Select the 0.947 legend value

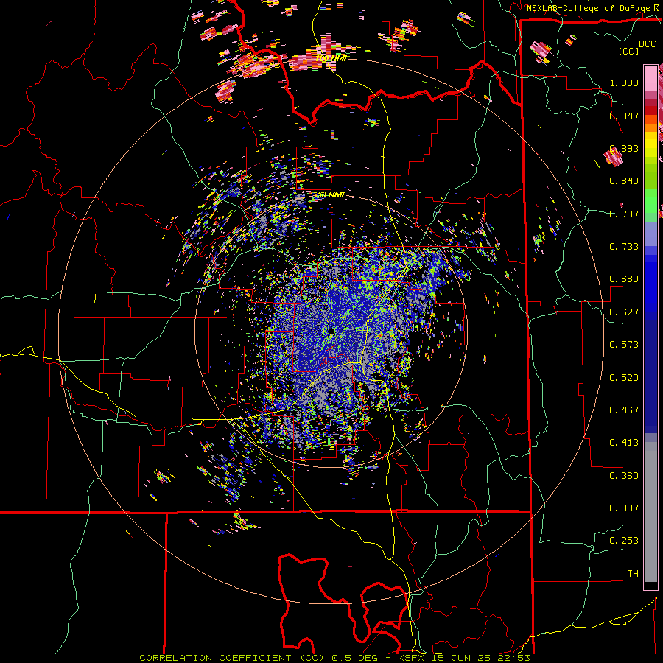pos(624,116)
